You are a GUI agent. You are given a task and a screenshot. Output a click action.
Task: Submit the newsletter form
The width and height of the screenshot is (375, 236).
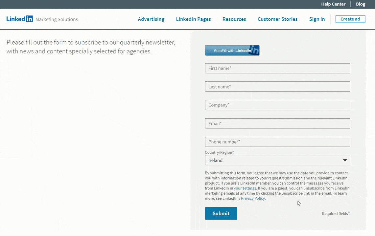[x=221, y=213]
